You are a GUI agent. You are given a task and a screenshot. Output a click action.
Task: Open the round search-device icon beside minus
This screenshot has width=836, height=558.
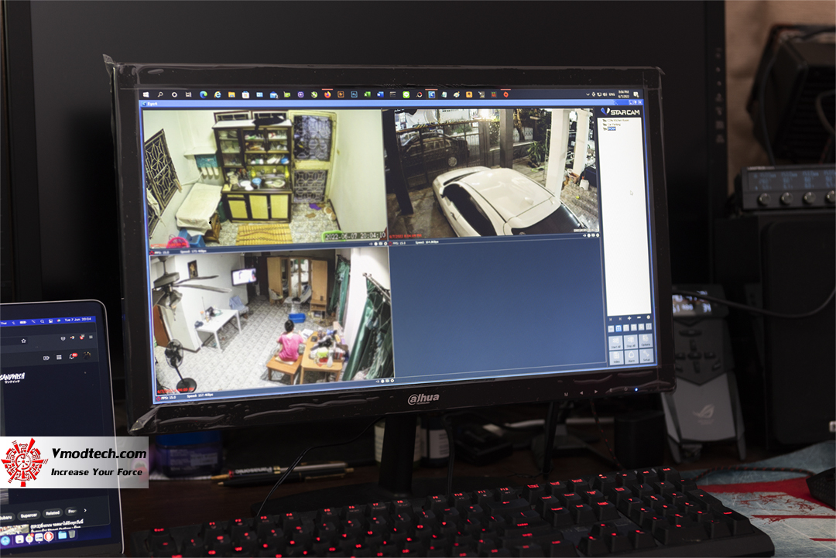[649, 317]
